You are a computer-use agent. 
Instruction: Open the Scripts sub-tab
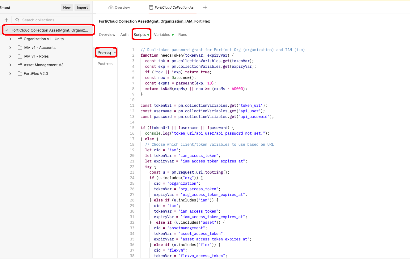141,35
